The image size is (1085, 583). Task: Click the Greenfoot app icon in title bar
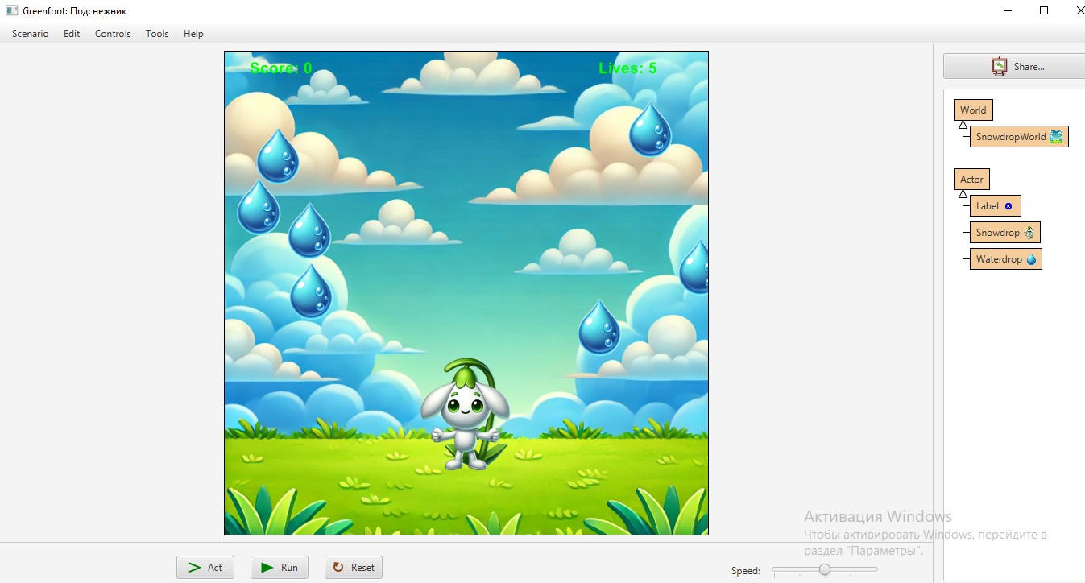point(11,11)
